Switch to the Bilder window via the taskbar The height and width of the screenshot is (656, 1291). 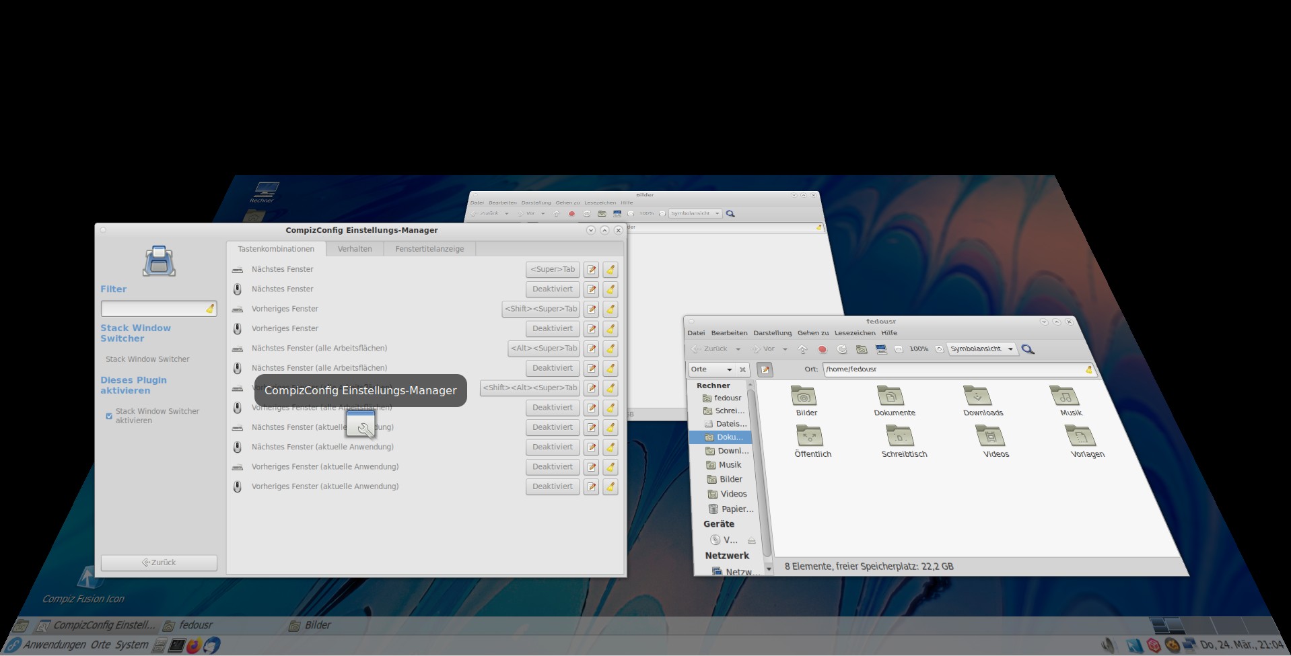tap(310, 626)
